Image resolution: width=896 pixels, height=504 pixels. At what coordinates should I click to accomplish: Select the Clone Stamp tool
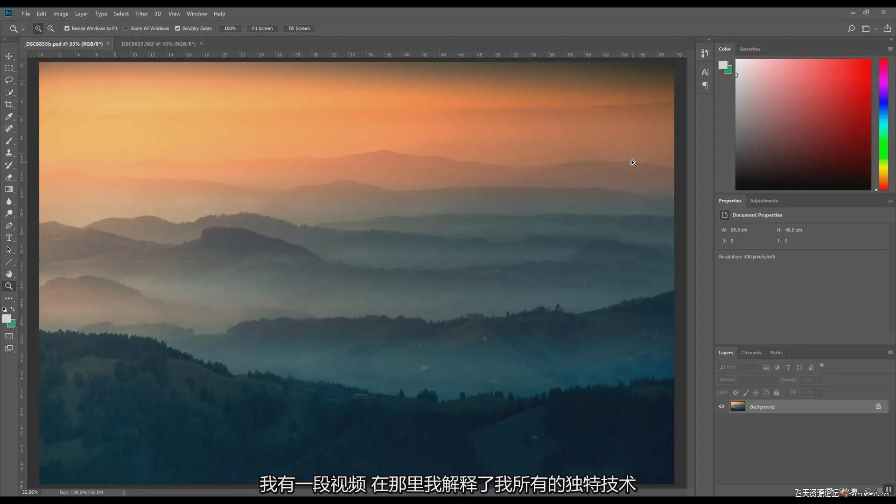(x=9, y=153)
